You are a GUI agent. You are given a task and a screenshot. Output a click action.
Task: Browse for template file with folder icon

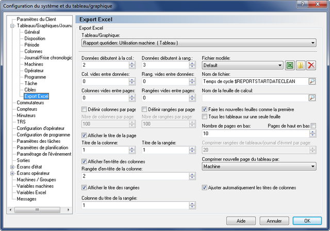point(301,65)
